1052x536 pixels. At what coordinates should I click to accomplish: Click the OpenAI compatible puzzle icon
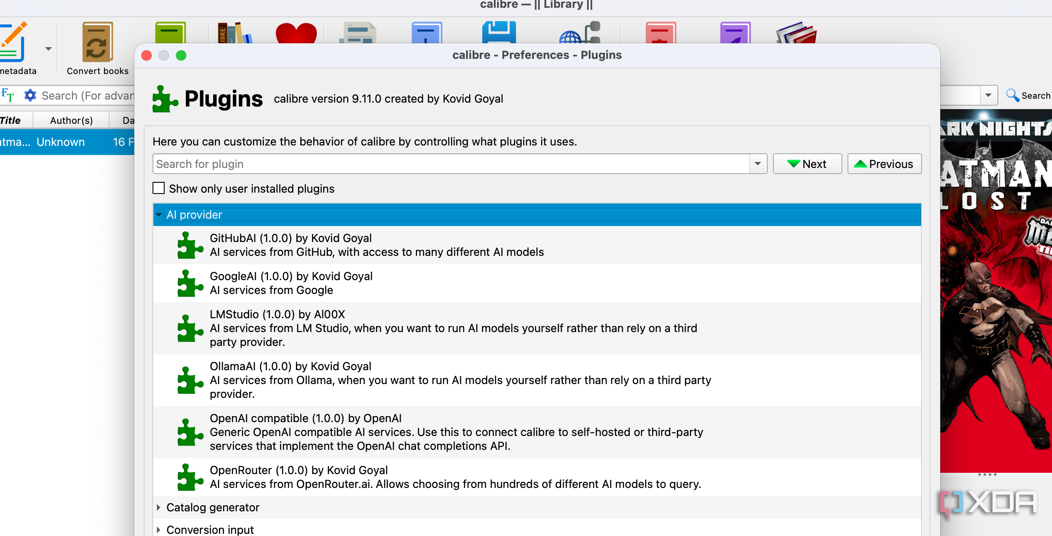tap(190, 432)
